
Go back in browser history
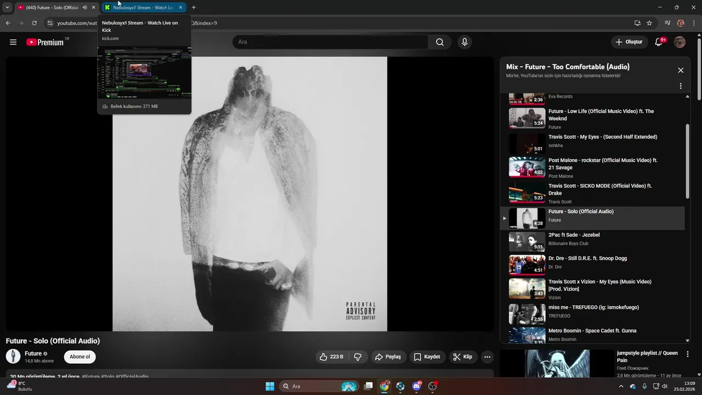8,23
